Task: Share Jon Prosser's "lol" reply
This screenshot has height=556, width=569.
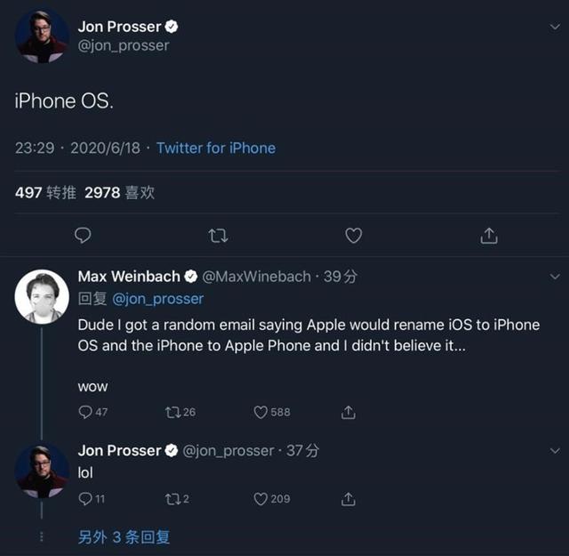Action: coord(349,499)
